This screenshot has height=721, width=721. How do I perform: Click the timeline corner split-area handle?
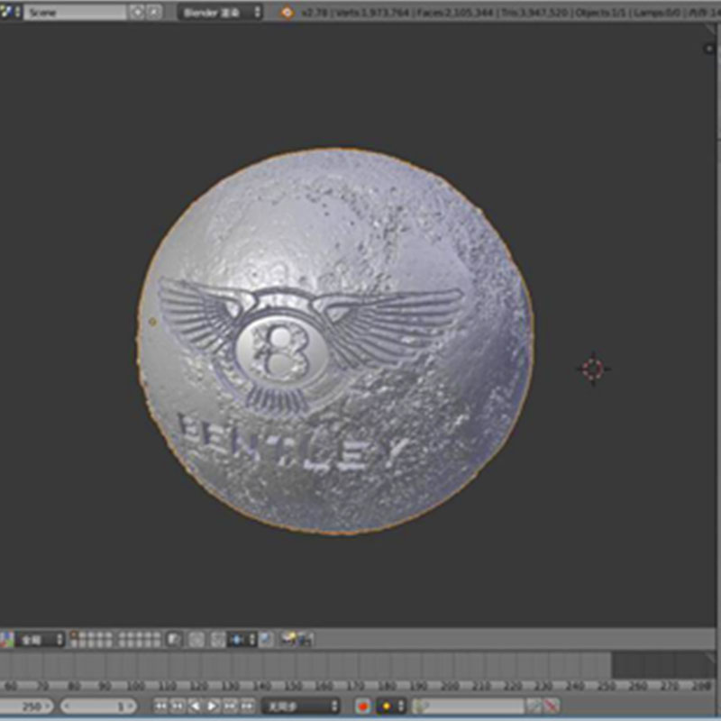tap(711, 657)
